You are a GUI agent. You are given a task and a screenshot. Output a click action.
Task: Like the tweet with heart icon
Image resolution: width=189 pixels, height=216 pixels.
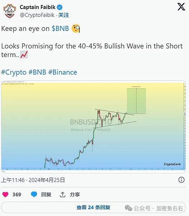(x=5, y=194)
